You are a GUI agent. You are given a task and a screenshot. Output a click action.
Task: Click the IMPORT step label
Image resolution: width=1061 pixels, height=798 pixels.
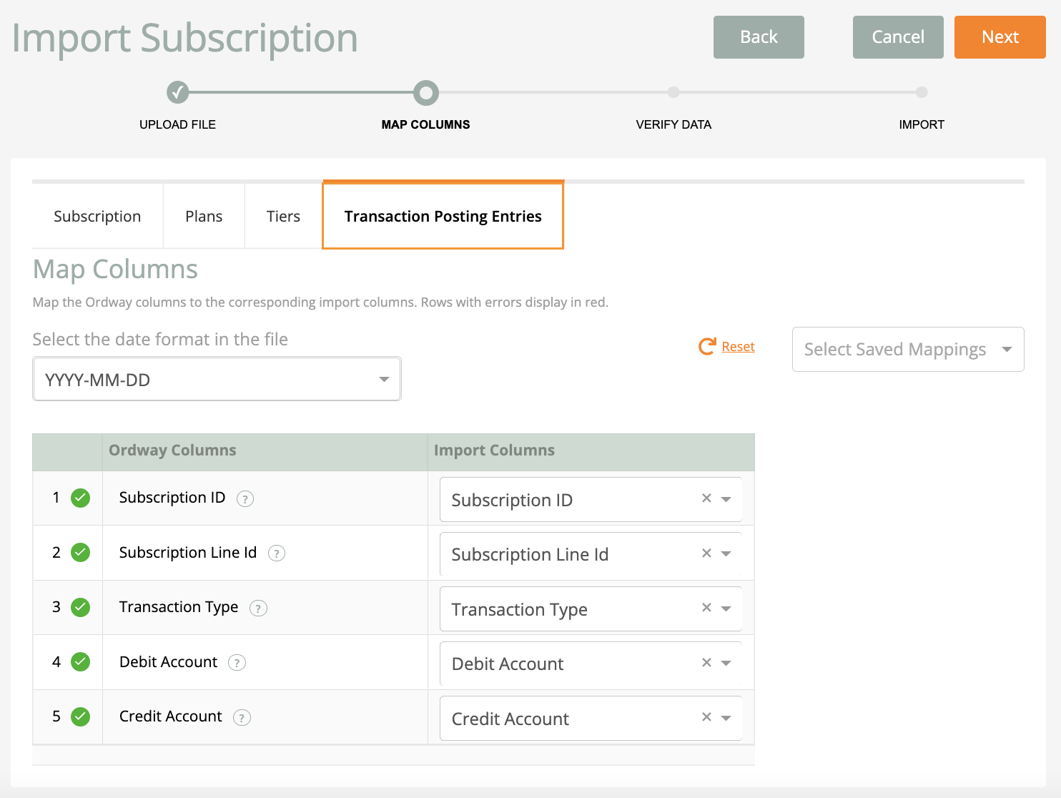click(922, 124)
